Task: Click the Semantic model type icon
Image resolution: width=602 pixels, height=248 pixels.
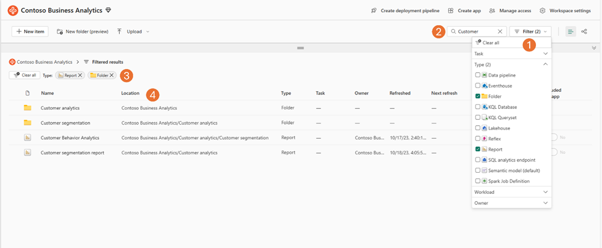Action: coord(485,170)
